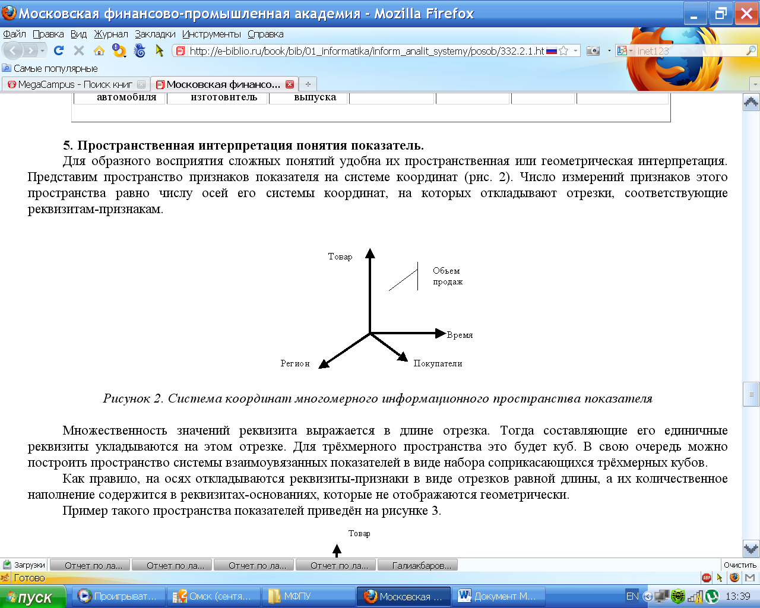Open the Закладки menu
760x608 pixels.
[x=155, y=34]
